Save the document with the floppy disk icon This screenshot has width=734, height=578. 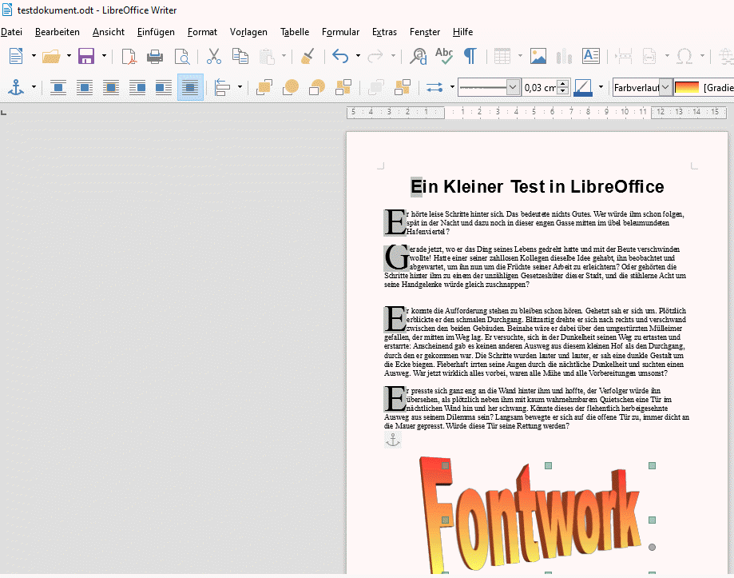point(86,56)
